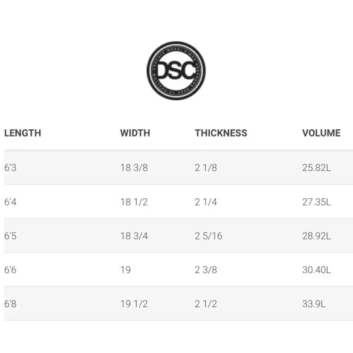Select the 18 1/2 width value
353x353 pixels.
coord(134,202)
